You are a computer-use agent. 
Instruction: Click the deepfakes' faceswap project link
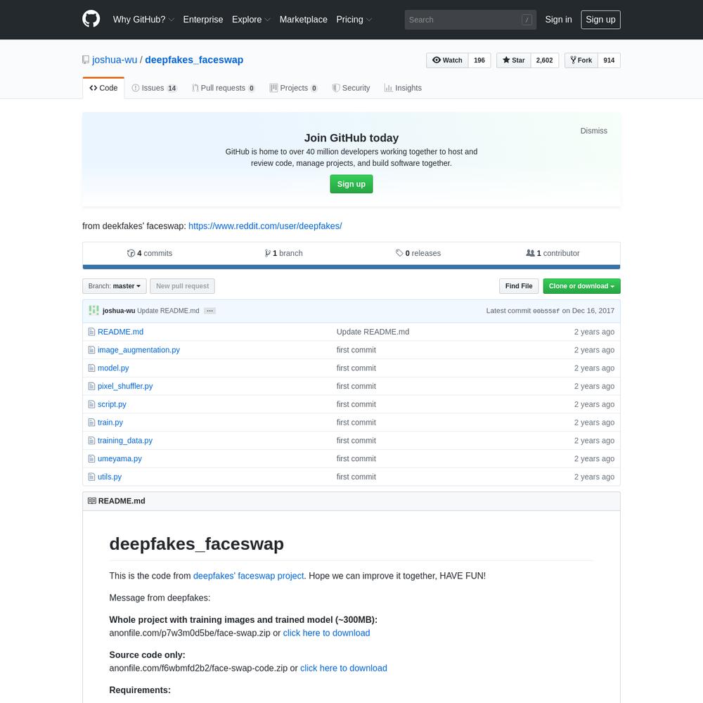[248, 576]
